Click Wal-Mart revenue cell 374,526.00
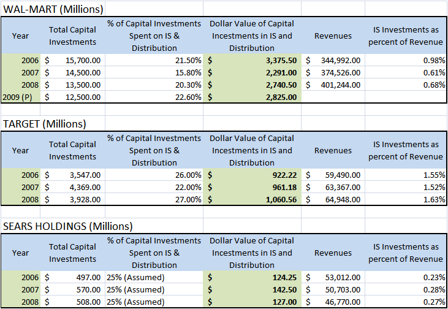Screen dimensions: 448x309 pos(333,72)
